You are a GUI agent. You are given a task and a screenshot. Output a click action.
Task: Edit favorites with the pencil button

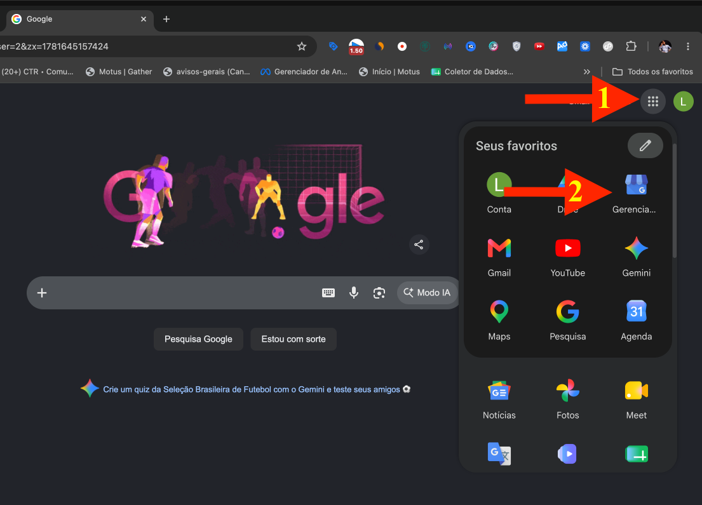(645, 145)
